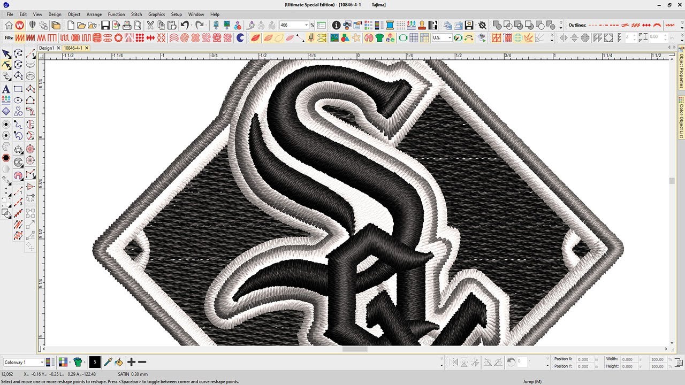Select the thread spool icon
685x385 pixels.
pos(390,25)
